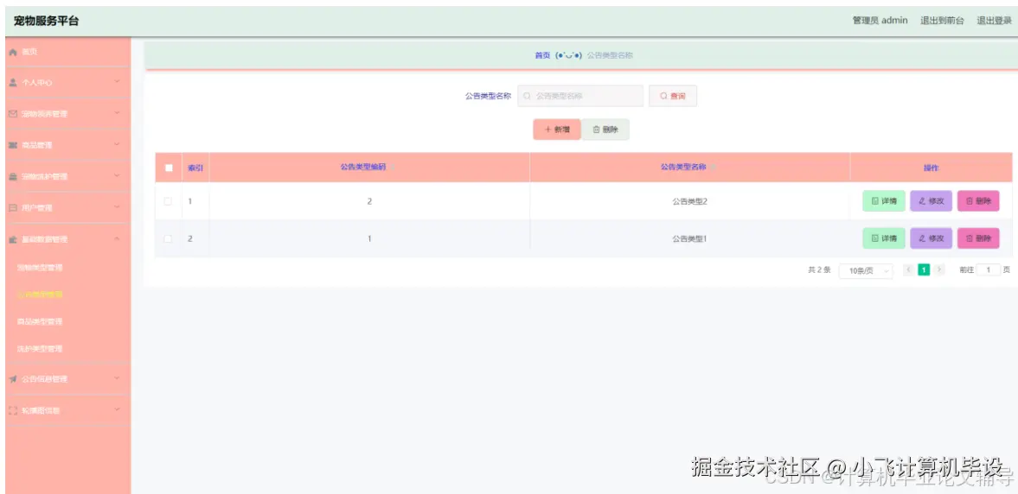Click the 公告类型名称 breadcrumb text

[610, 56]
